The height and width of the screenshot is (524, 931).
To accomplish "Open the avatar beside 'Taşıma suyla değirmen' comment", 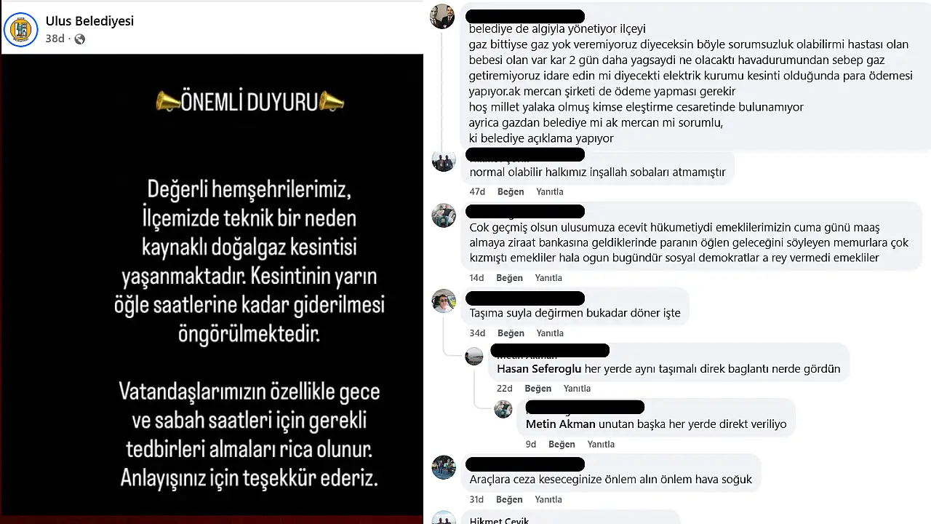I will 443,301.
